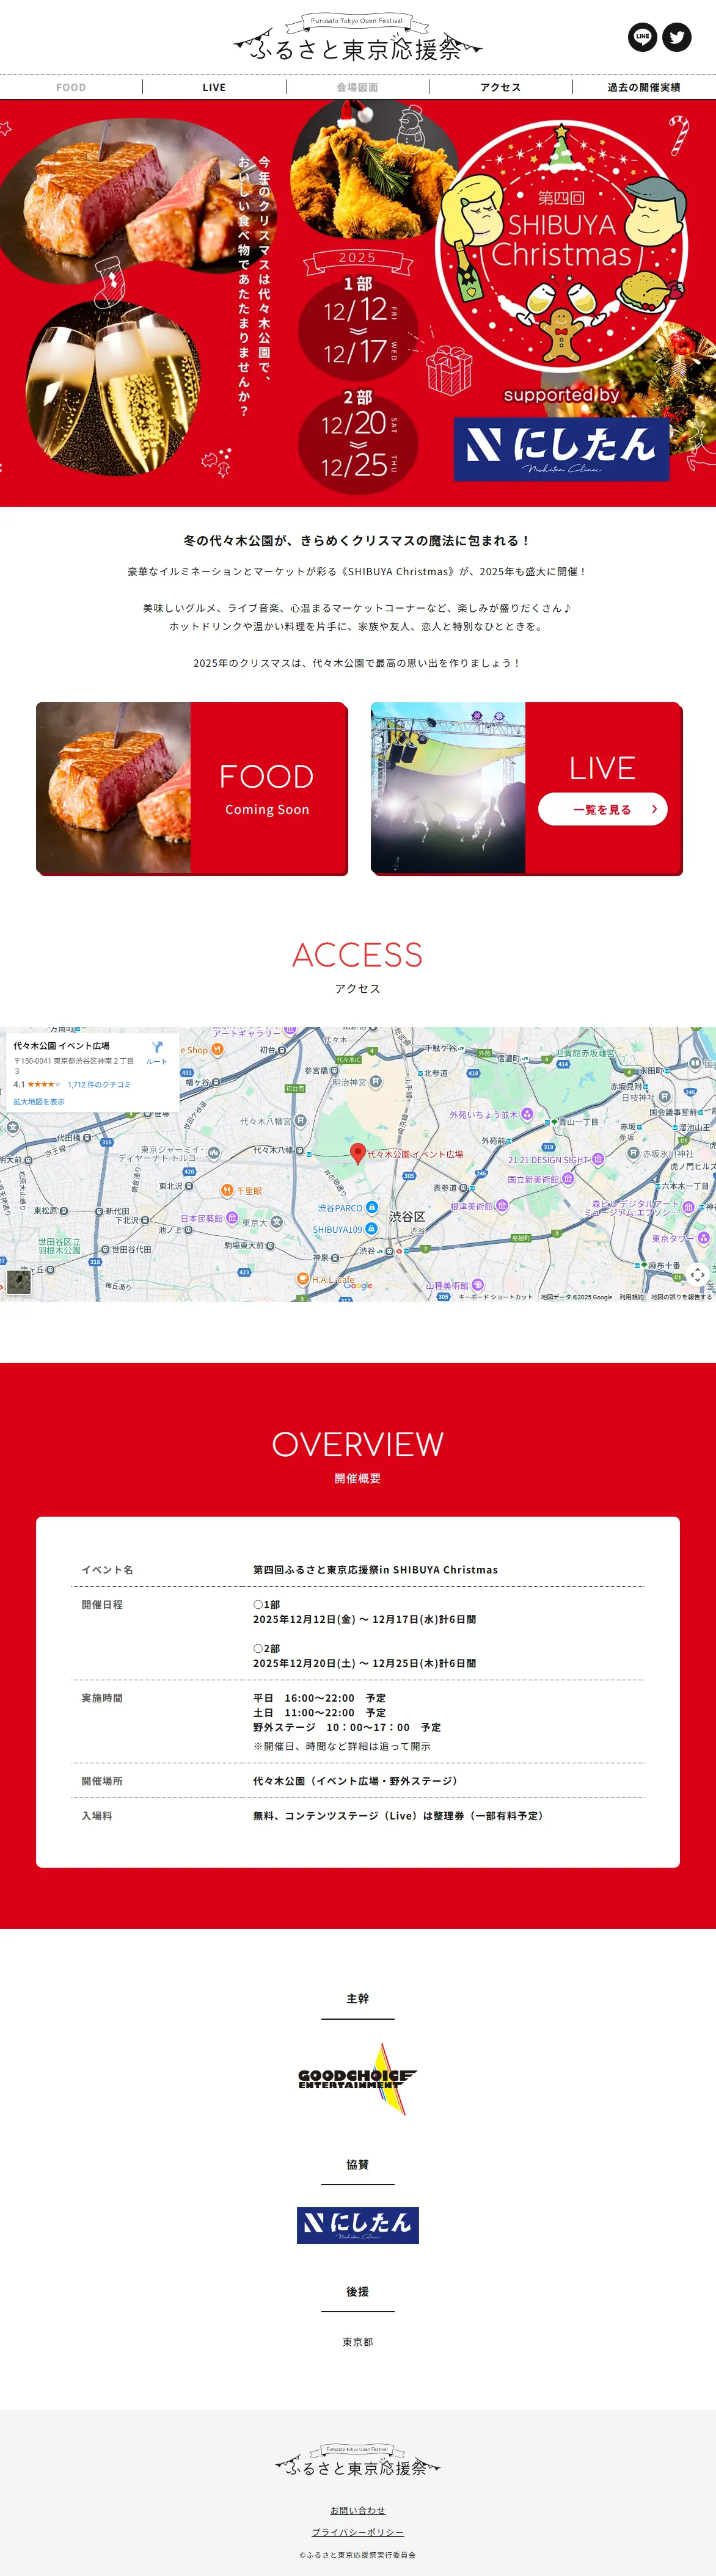Click 千里眼 restaurant marker on map
The image size is (716, 2576).
click(x=227, y=1190)
